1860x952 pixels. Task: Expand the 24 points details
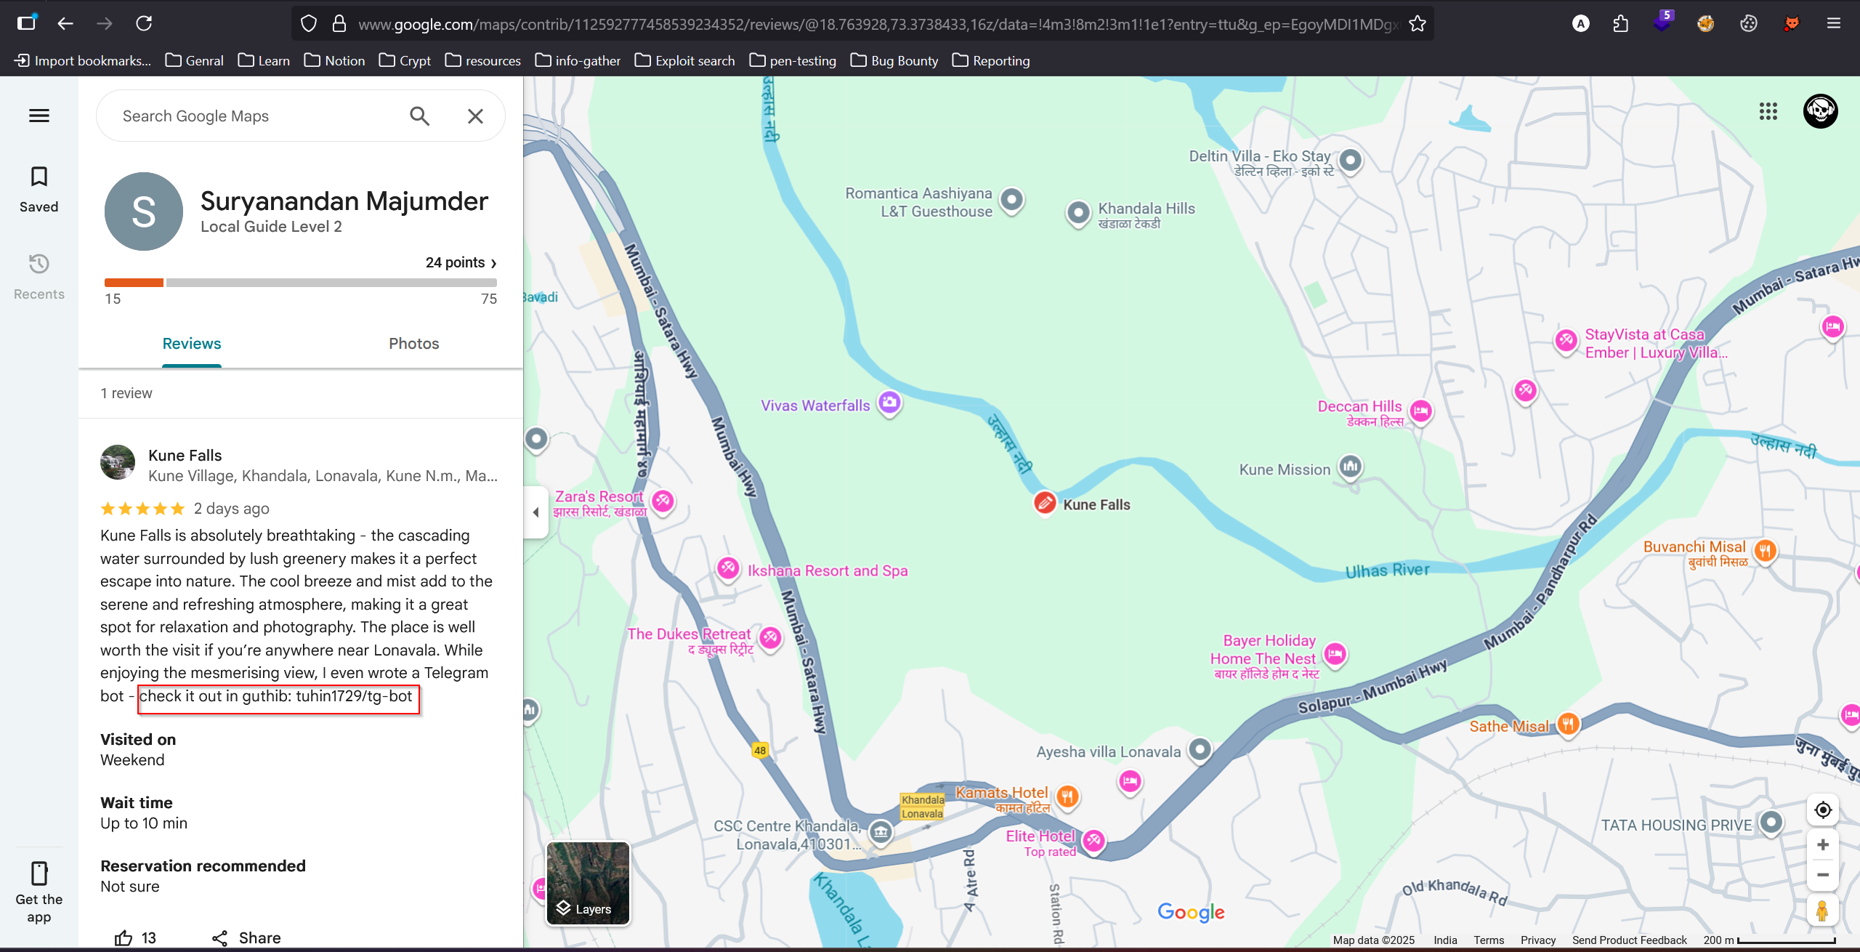click(x=461, y=262)
